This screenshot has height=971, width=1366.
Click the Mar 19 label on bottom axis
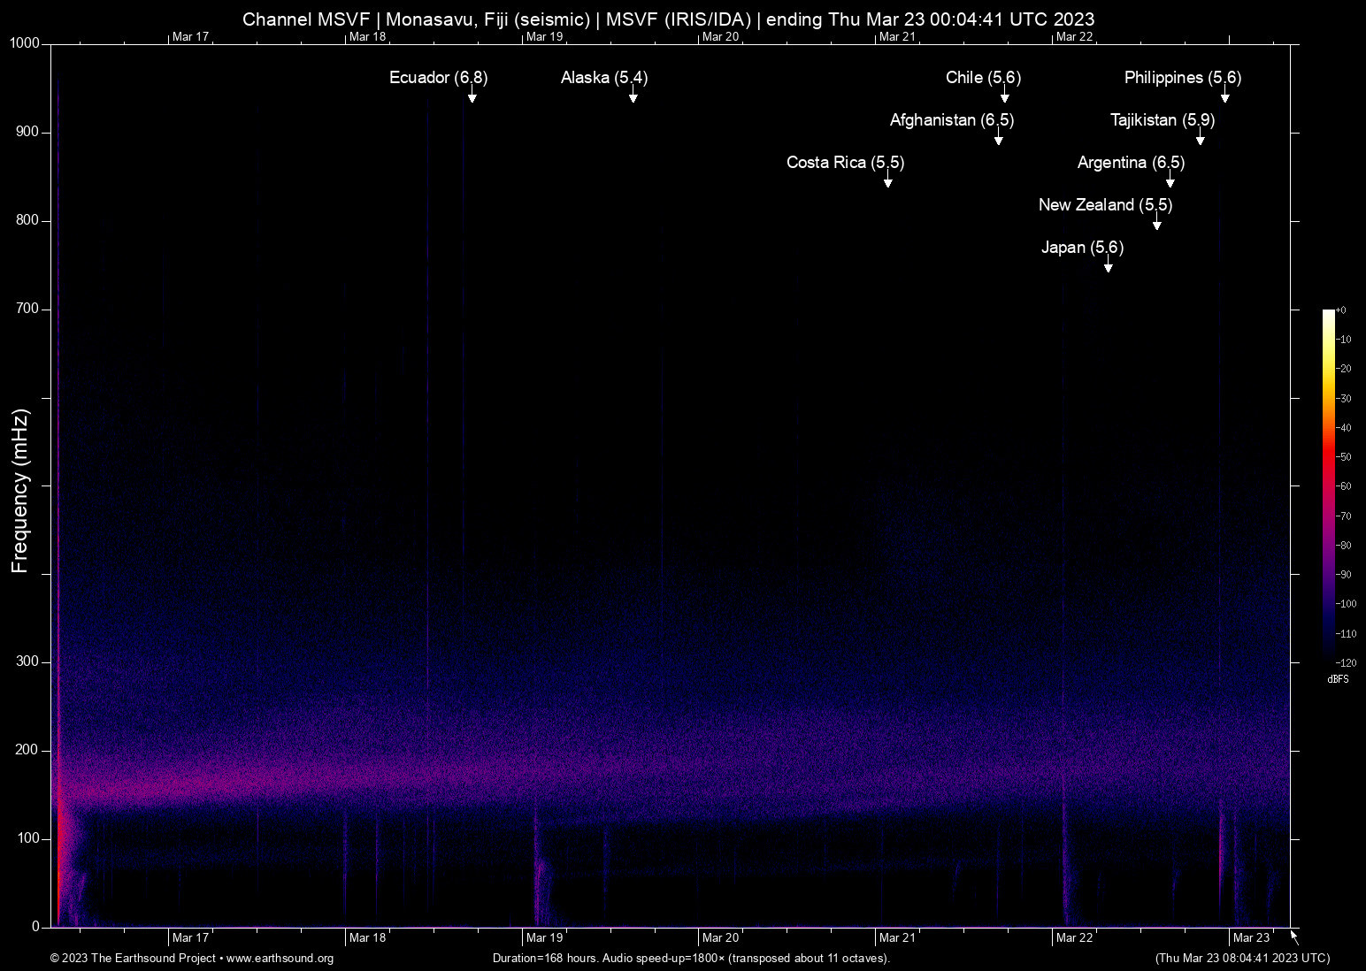[544, 938]
